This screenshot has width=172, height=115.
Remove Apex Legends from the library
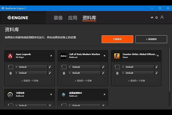(51, 56)
